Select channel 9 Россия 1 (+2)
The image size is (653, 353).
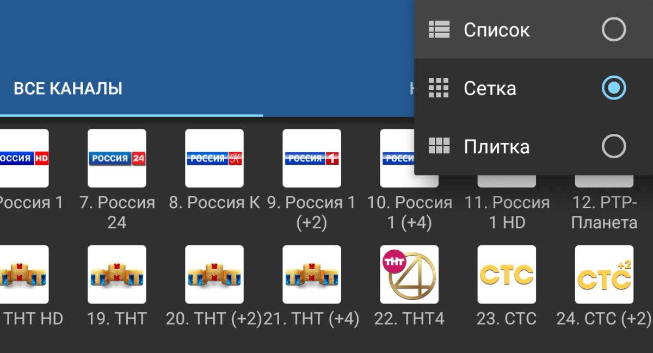pyautogui.click(x=311, y=158)
